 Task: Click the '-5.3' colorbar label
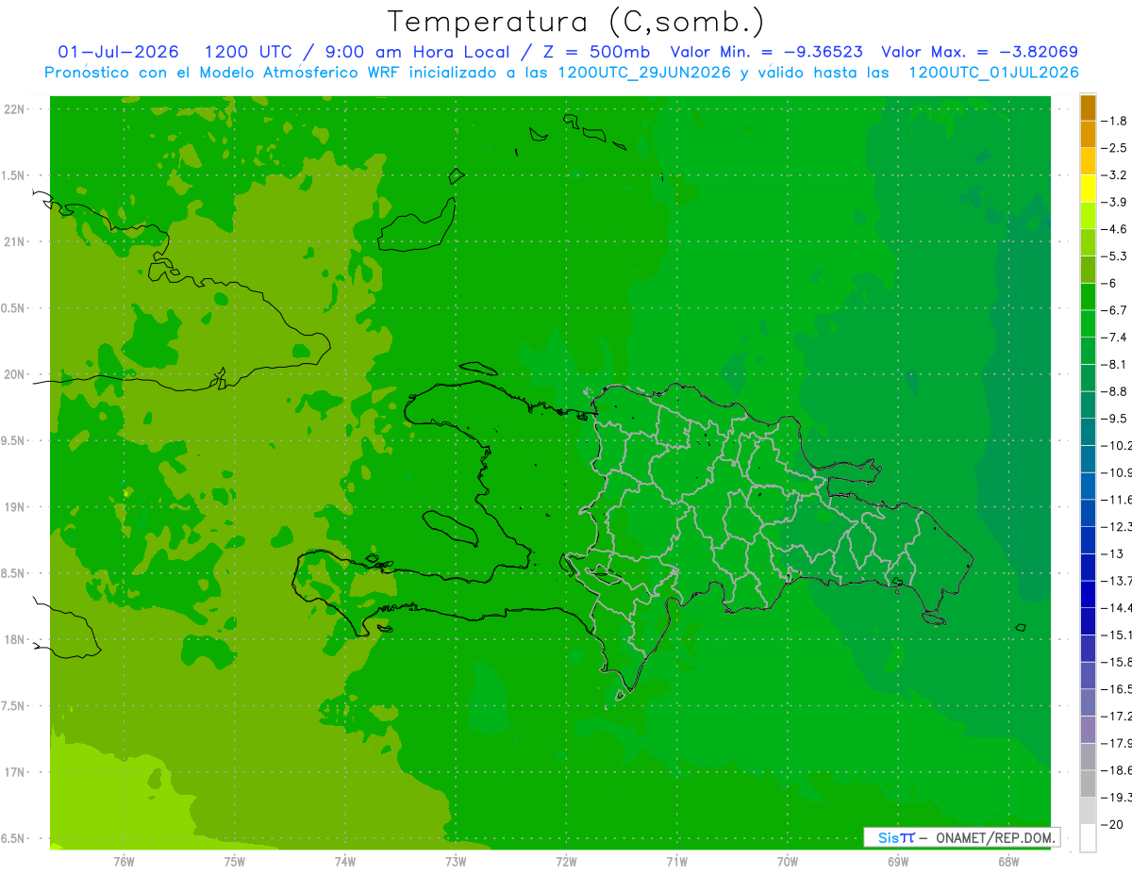point(1114,256)
